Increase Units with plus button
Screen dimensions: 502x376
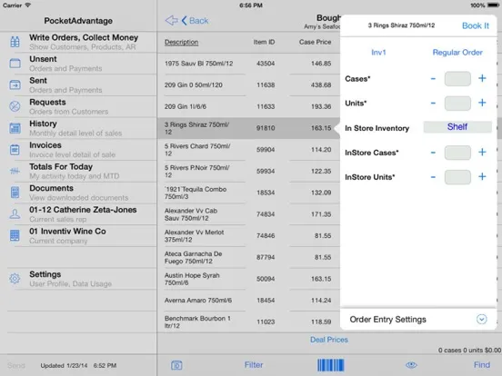pyautogui.click(x=482, y=103)
